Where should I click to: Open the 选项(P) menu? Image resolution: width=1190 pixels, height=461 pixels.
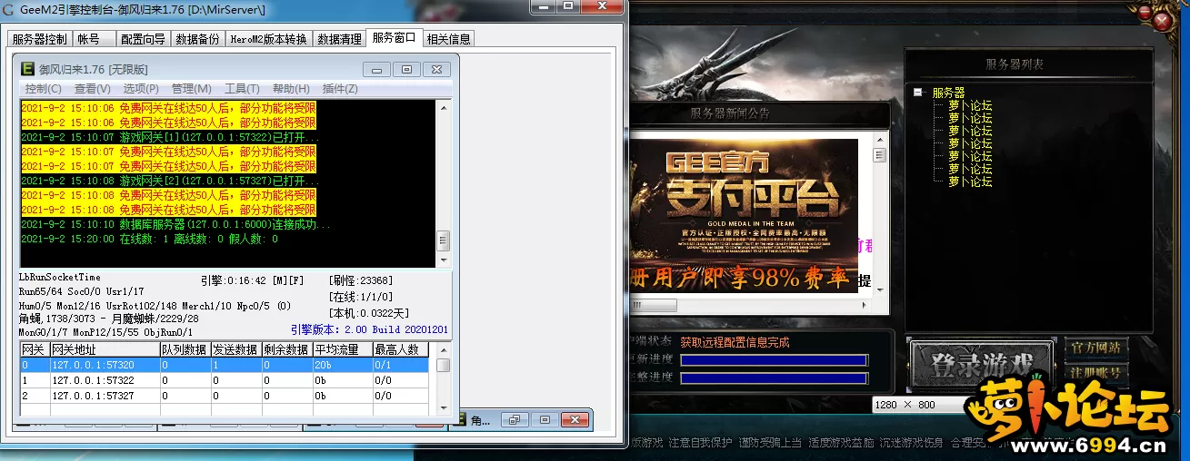click(x=141, y=88)
